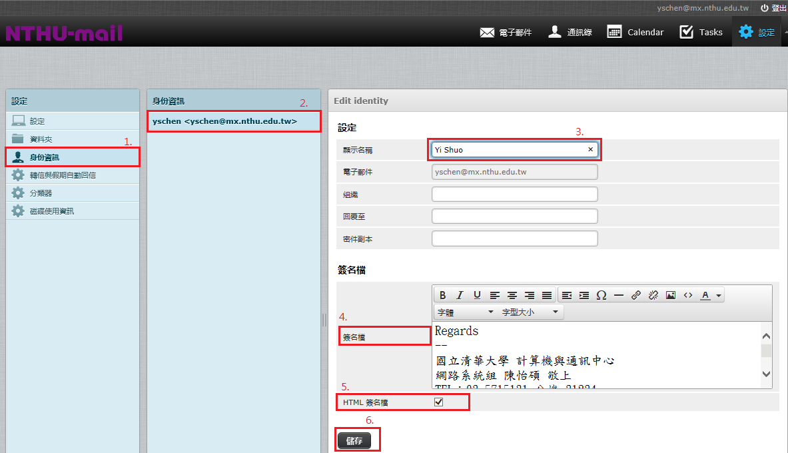Click the 登出 logout link
The height and width of the screenshot is (453, 788).
(x=773, y=8)
